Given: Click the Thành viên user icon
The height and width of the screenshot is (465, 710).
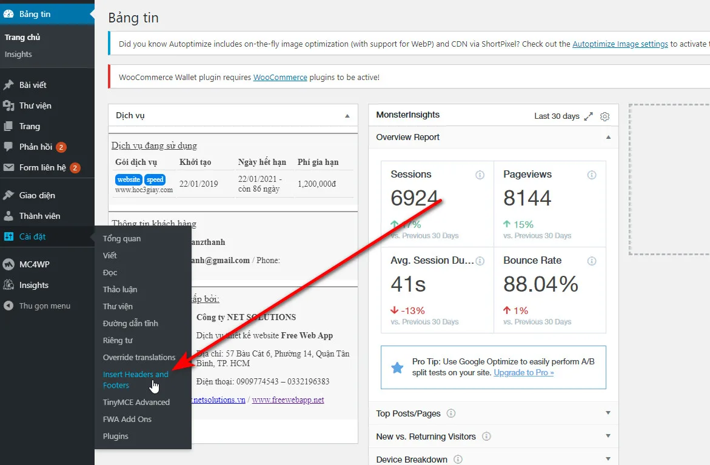Looking at the screenshot, I should (8, 216).
